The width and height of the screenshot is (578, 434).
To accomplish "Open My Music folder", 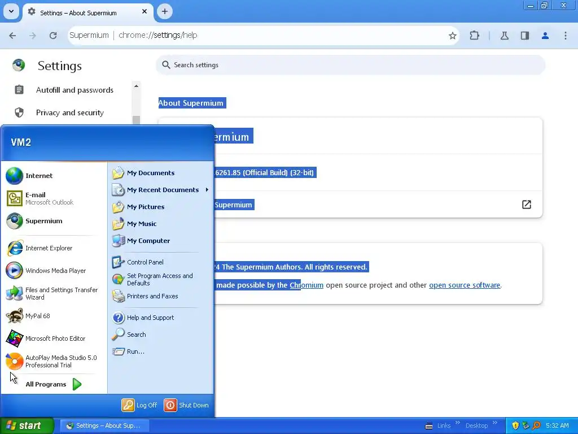I will (134, 224).
